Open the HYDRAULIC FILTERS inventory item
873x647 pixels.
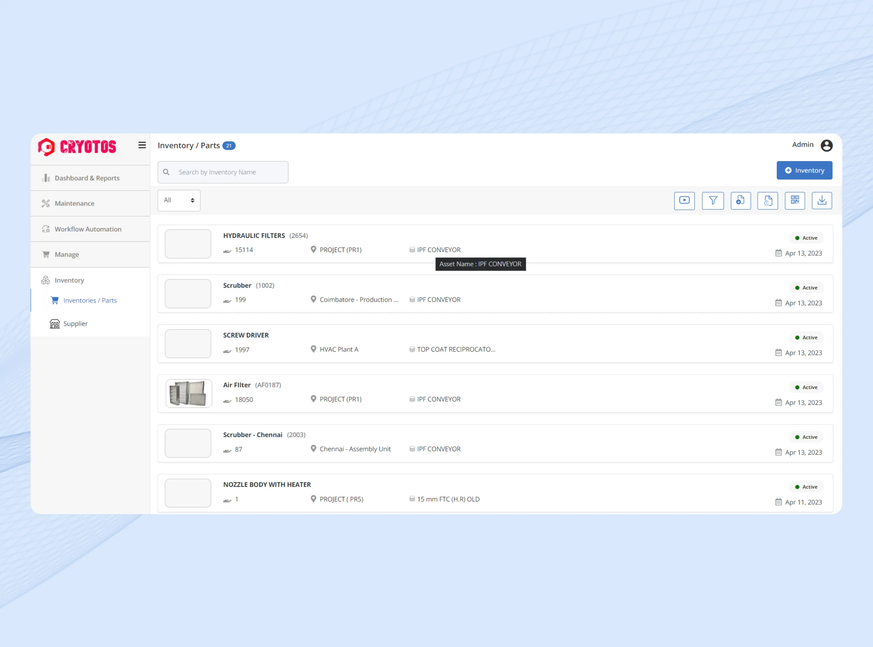tap(254, 235)
